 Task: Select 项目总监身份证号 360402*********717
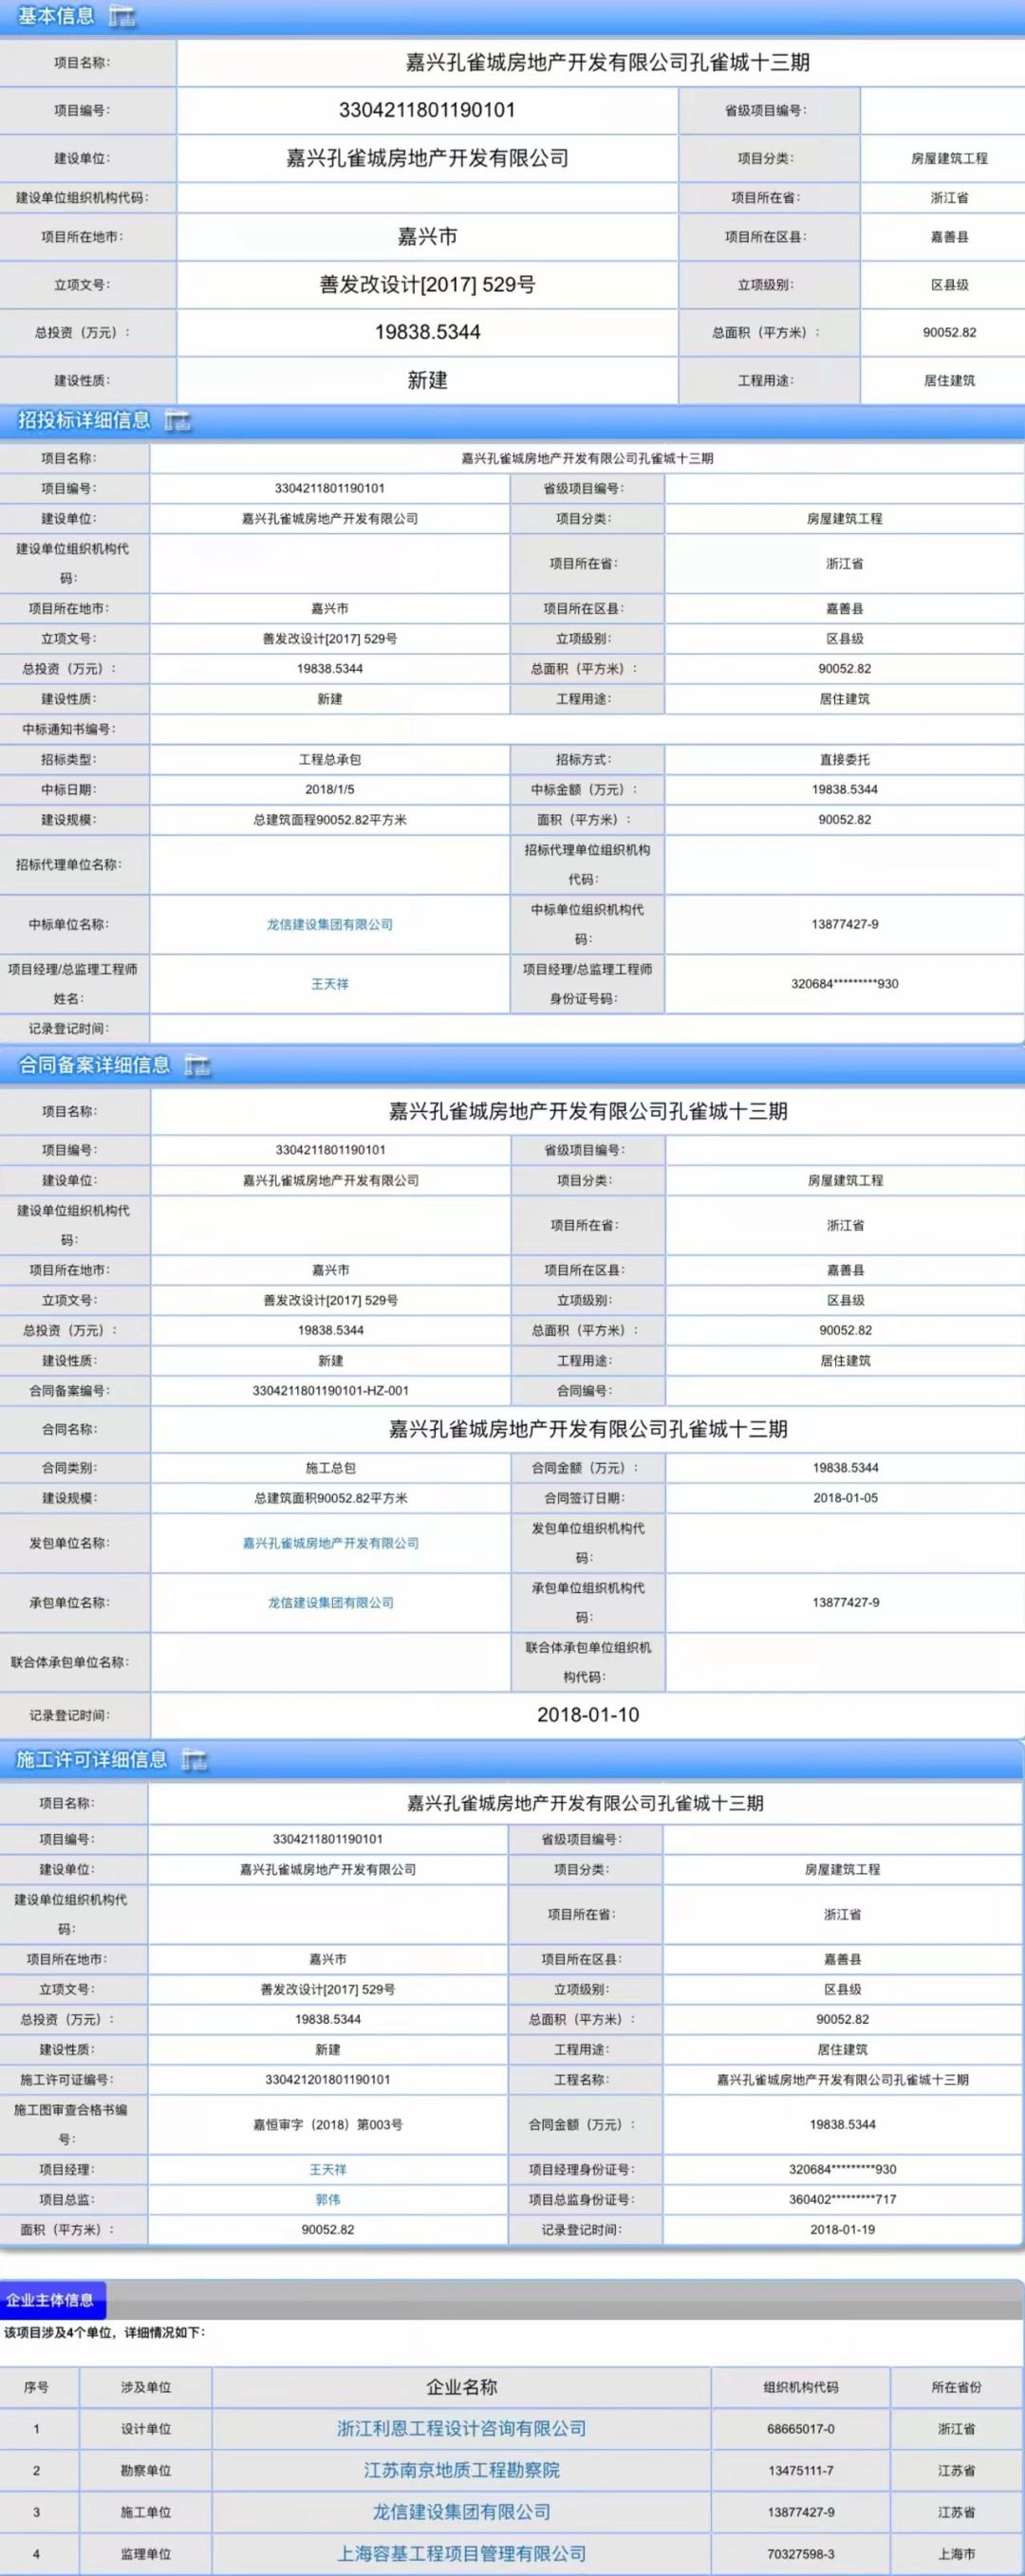(843, 2199)
